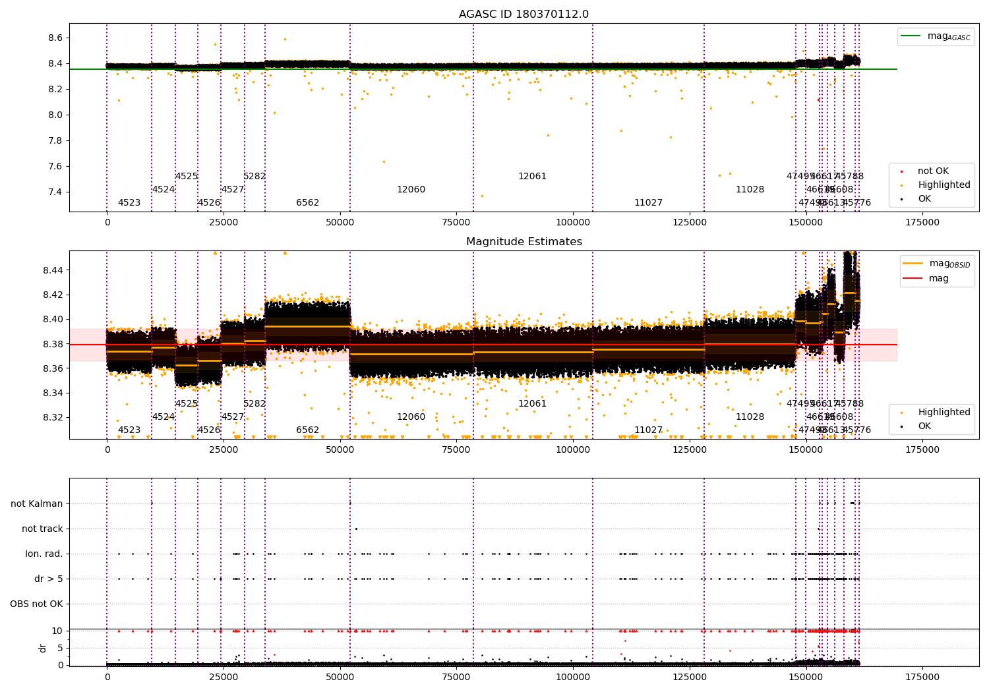
Task: Click the 8.34 tick on the middle plot y-axis
Action: click(x=53, y=393)
